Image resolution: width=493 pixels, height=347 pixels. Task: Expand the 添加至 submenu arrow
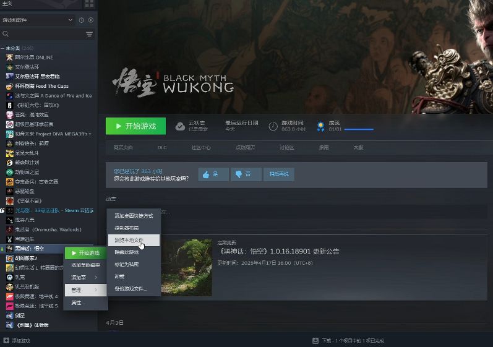coord(96,278)
